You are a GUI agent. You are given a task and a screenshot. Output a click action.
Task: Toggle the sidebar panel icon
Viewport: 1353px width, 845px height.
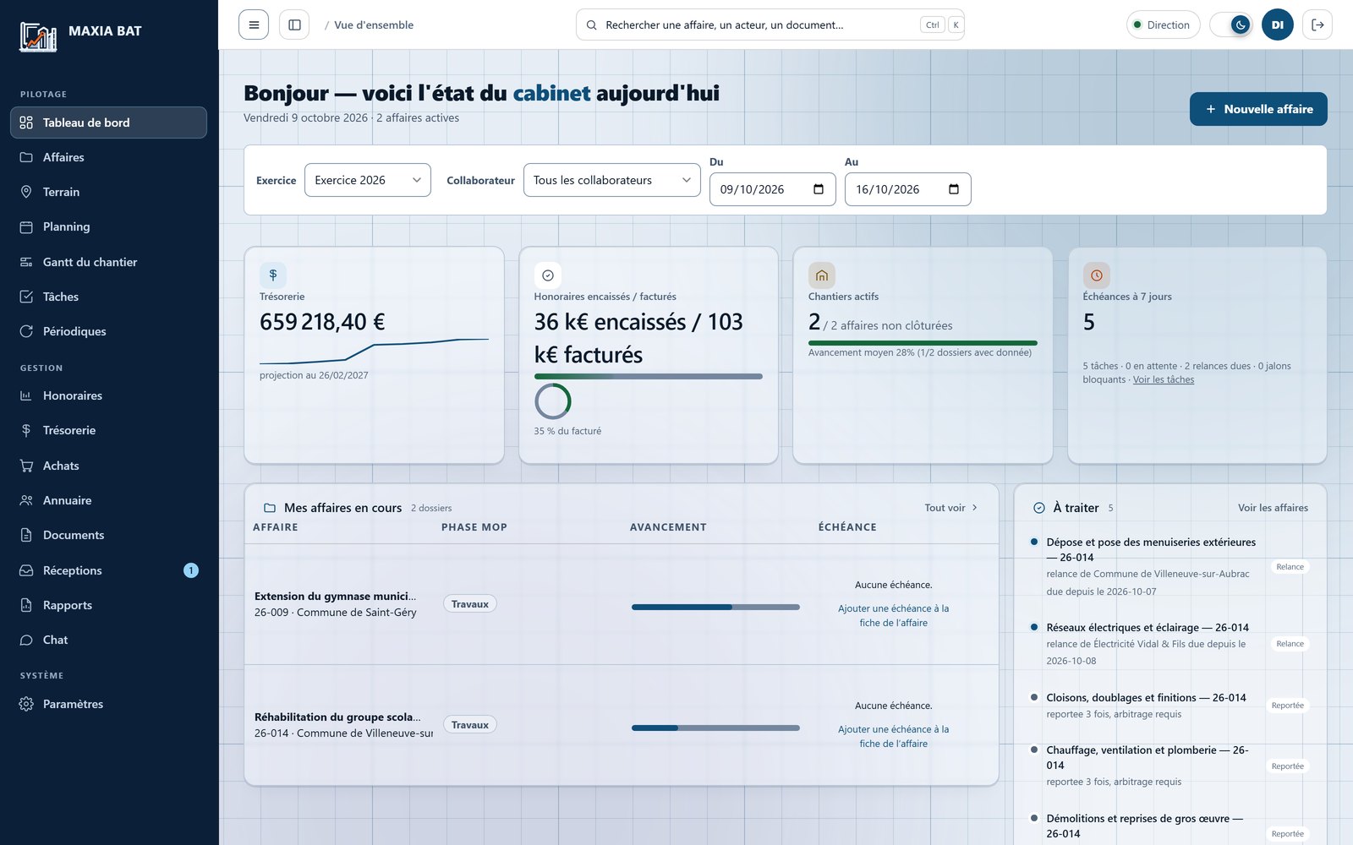[x=294, y=25]
